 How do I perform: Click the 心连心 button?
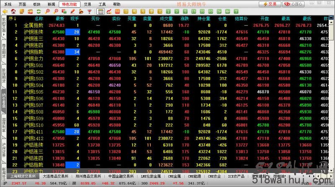click(294, 4)
